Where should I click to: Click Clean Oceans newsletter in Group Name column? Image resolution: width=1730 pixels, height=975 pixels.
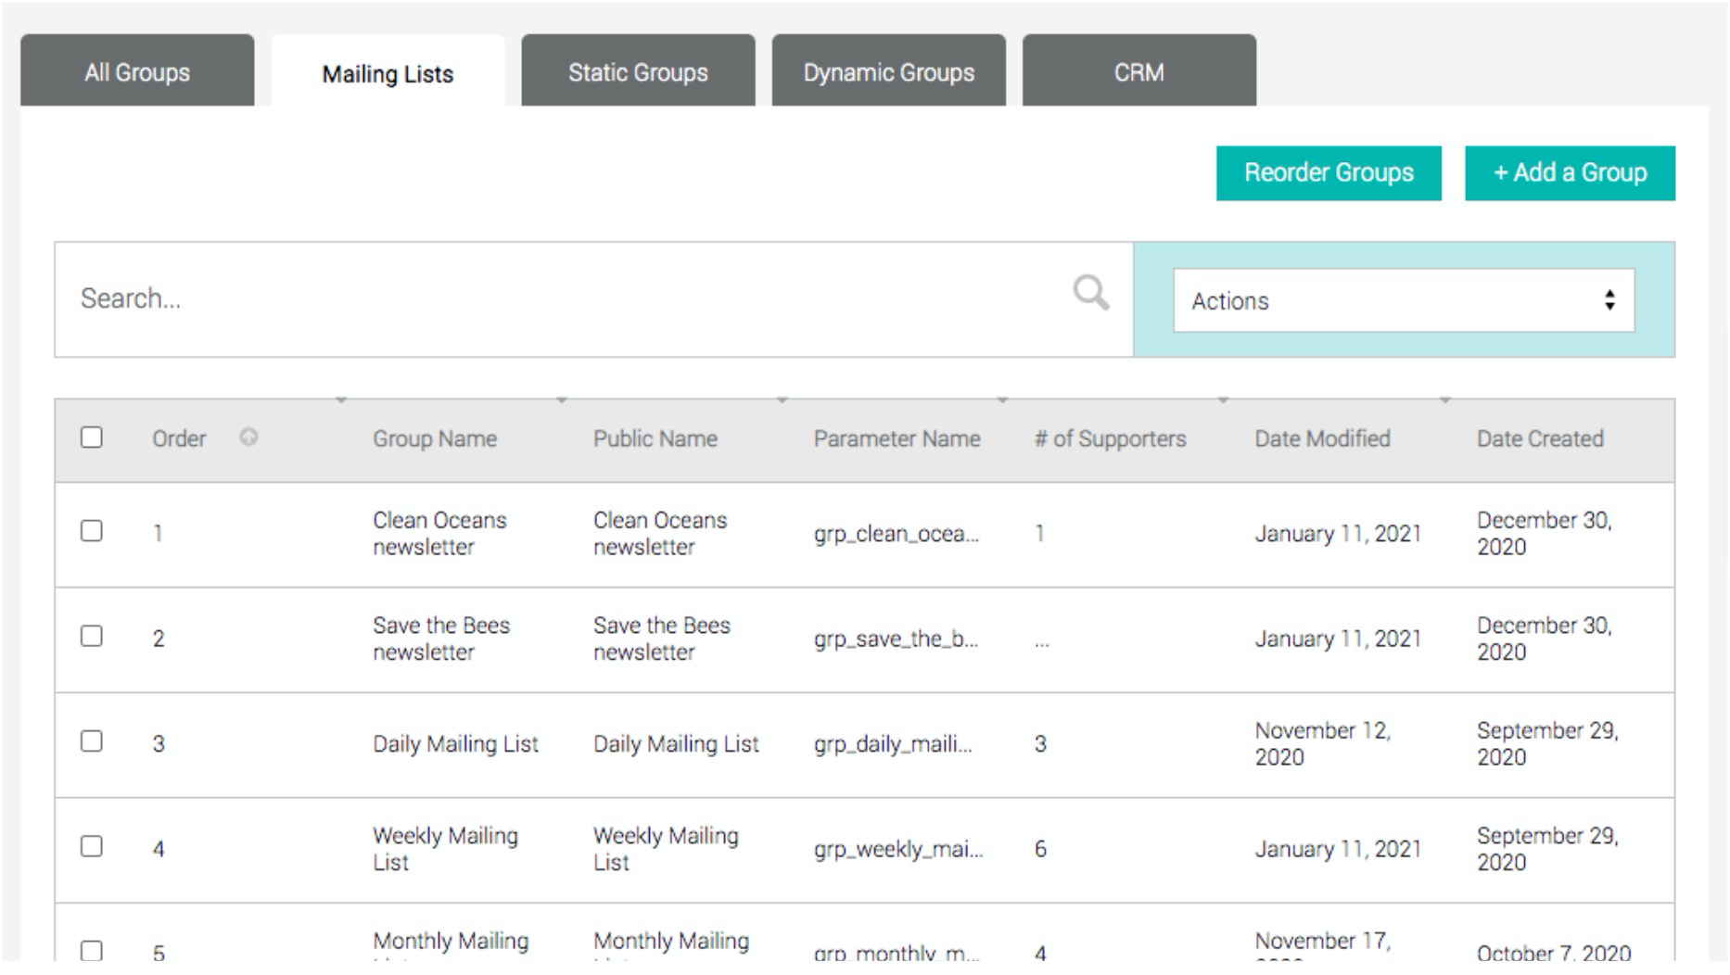click(x=439, y=533)
